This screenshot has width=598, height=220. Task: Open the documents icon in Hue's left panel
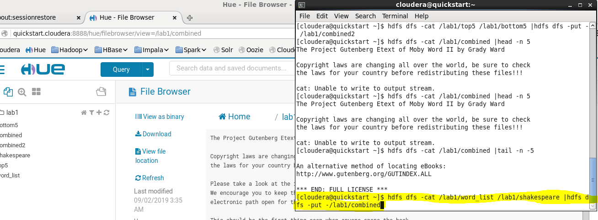(8, 91)
